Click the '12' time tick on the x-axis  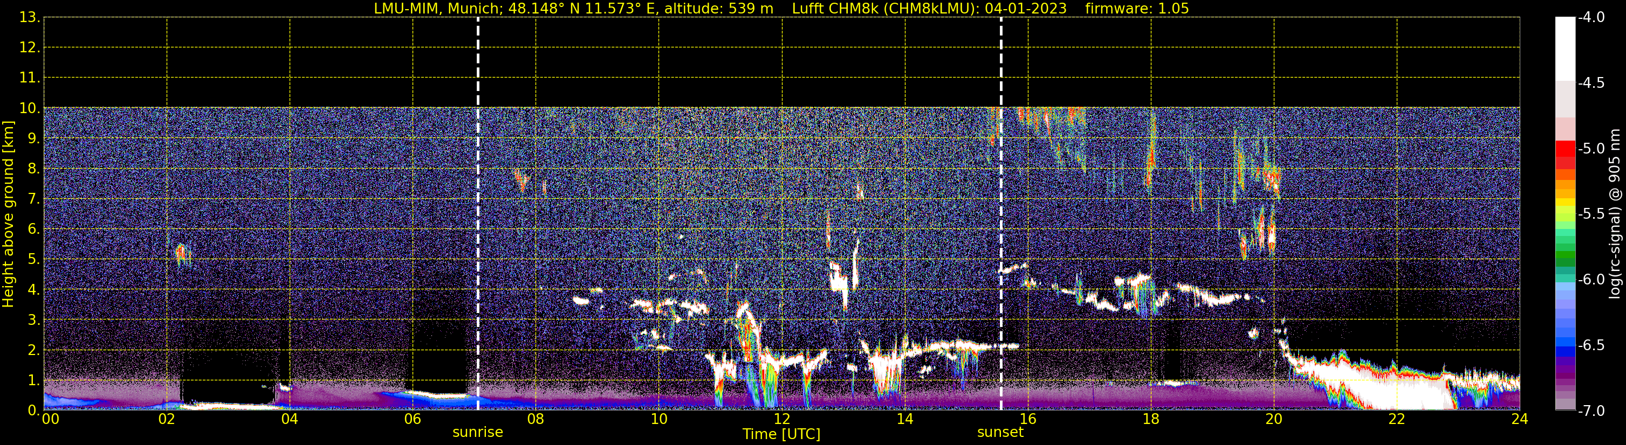pos(782,419)
